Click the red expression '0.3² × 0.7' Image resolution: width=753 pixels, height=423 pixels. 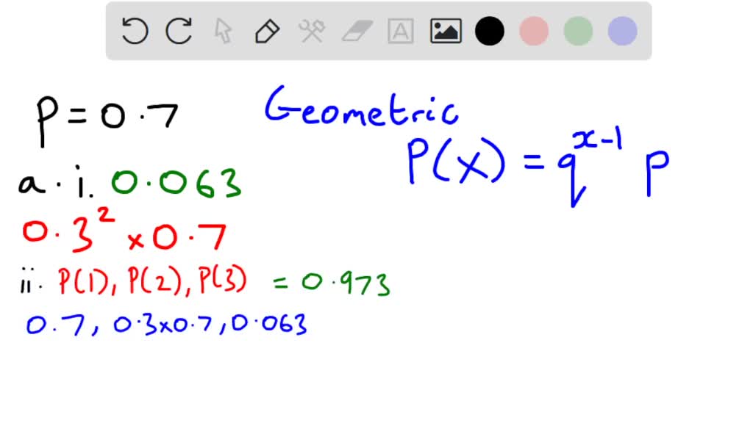pyautogui.click(x=124, y=231)
